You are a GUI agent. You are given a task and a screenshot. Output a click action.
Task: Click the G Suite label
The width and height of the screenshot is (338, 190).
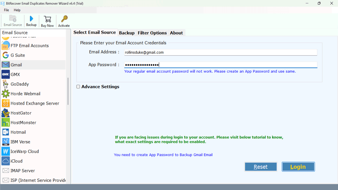click(18, 55)
